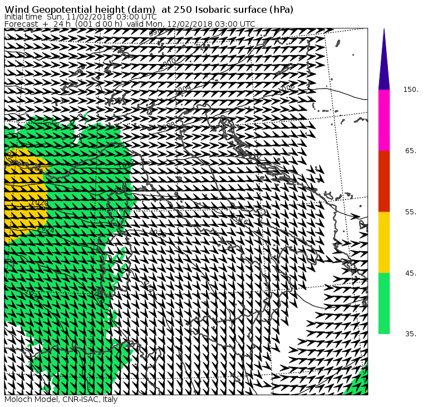Select the yellow legend color band

pos(384,242)
